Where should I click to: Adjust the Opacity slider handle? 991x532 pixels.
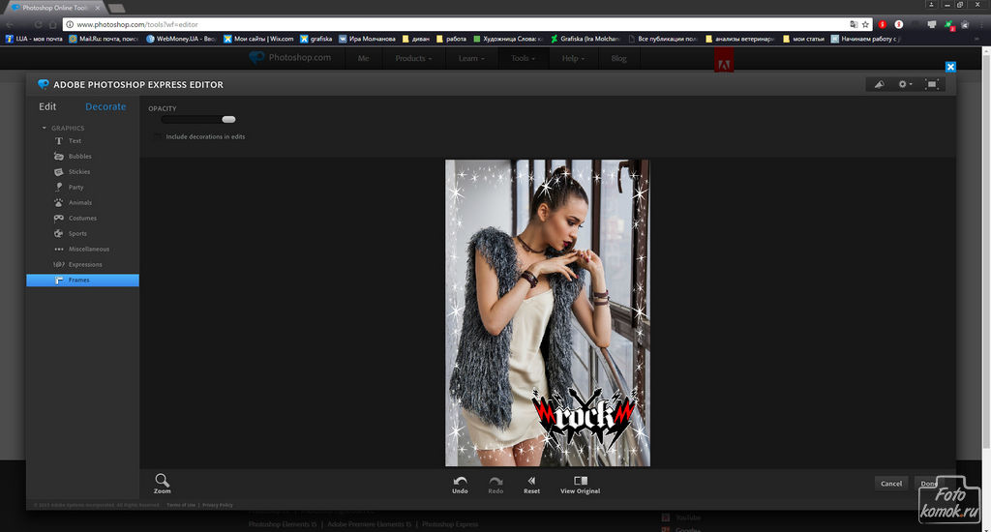tap(228, 119)
